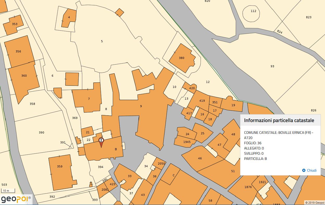Click building parcel 7
Viewport: 325px width, 205px height.
89,99
